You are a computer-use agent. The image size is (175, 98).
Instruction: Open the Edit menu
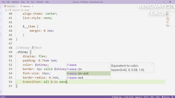click(x=8, y=2)
